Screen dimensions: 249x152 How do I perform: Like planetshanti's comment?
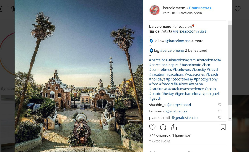220,117
